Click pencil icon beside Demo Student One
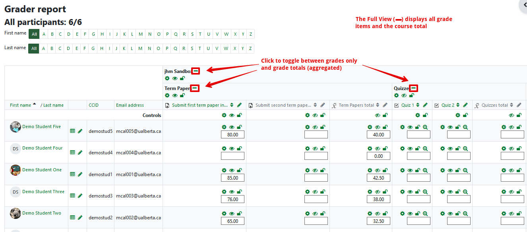Screen dimensions: 527x232 (x=80, y=174)
